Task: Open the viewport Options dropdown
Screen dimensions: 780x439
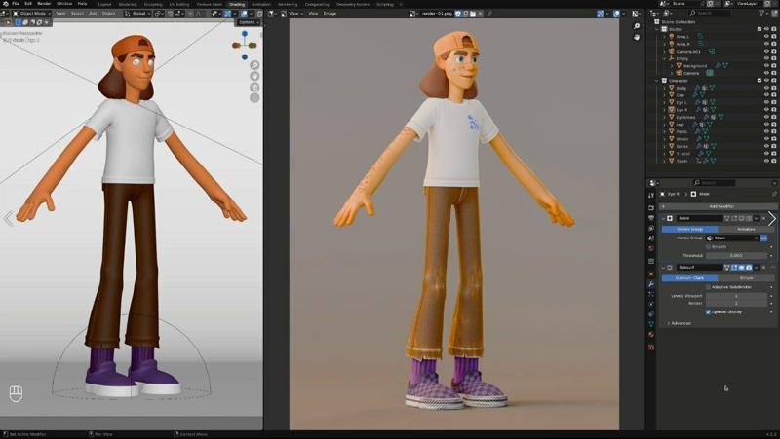Action: pyautogui.click(x=249, y=21)
